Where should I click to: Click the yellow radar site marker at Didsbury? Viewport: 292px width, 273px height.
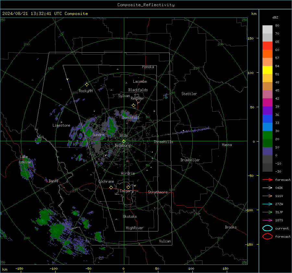(124, 142)
